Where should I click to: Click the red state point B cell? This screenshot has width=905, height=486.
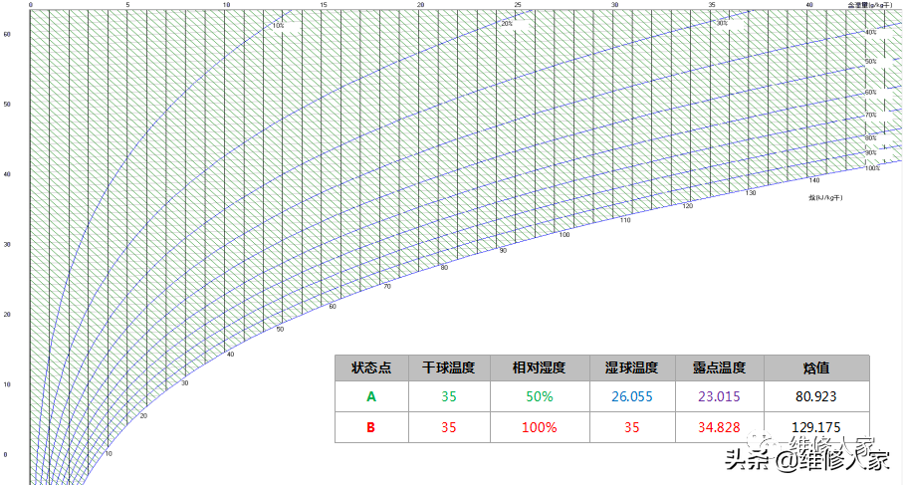click(x=371, y=427)
